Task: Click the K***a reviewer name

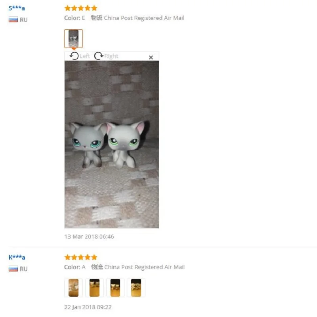Action: tap(17, 257)
